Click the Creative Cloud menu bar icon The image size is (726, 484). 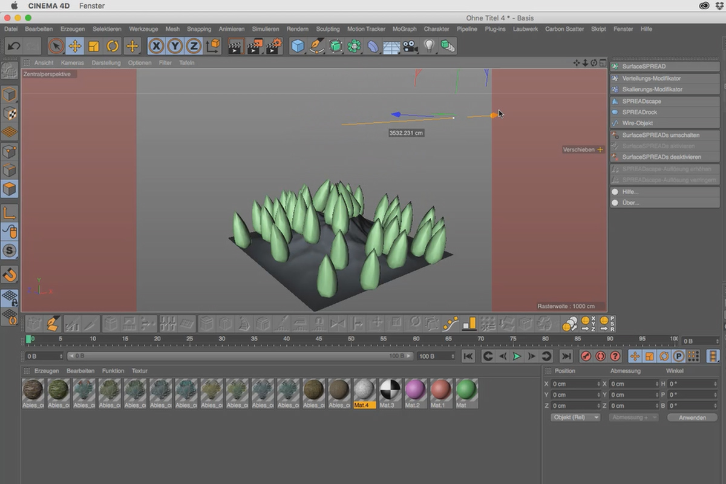coord(704,6)
